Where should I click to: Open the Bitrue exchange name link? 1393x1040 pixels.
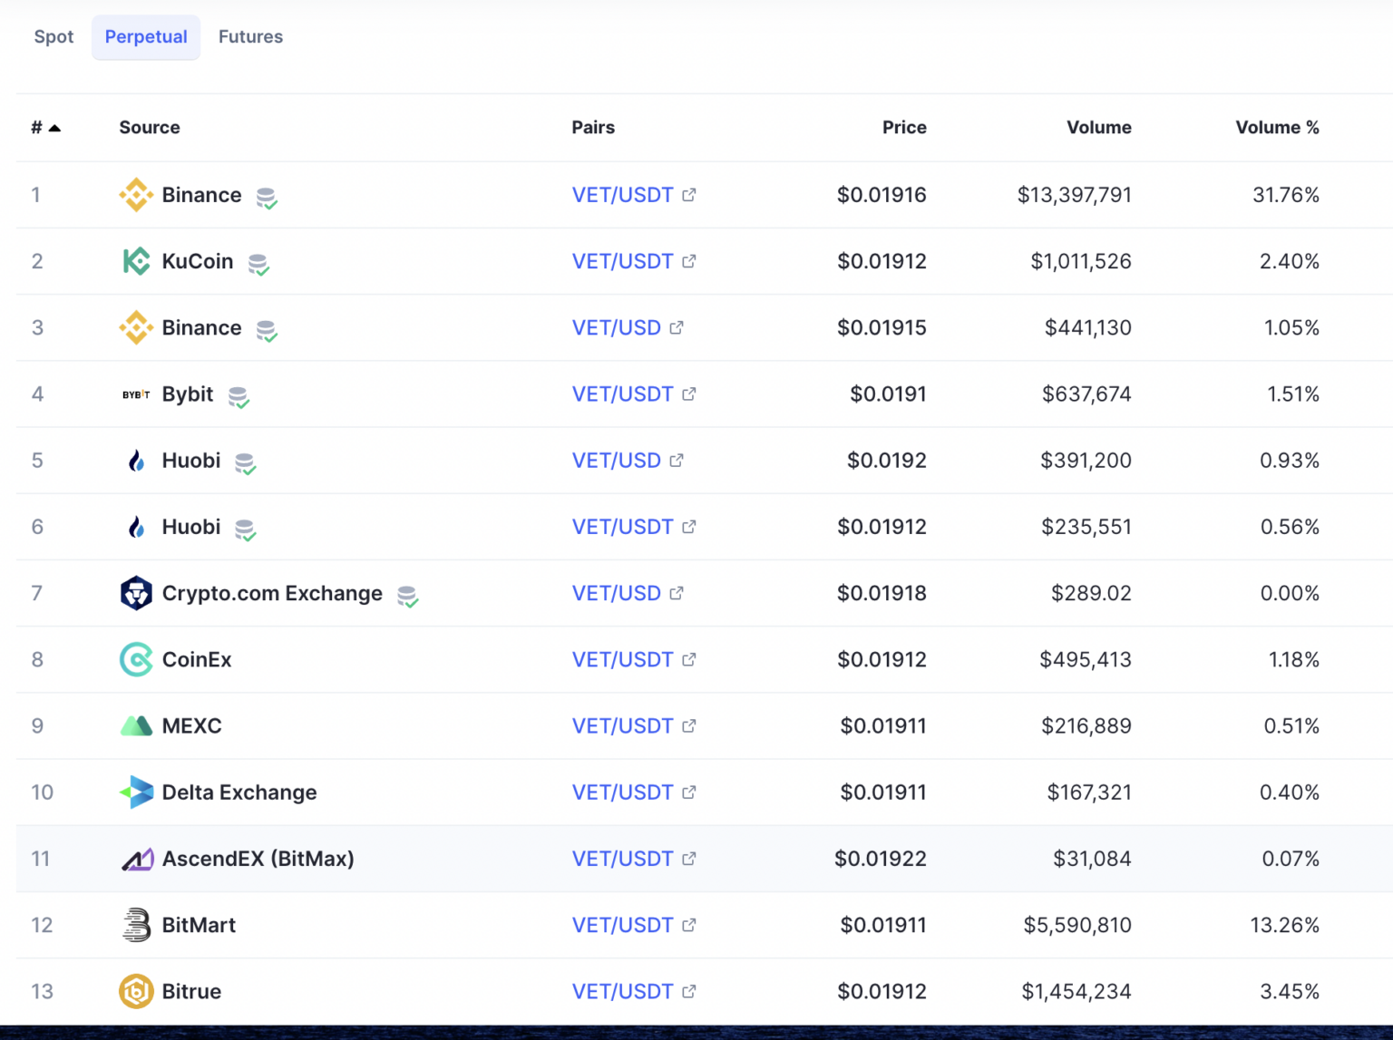coord(191,991)
